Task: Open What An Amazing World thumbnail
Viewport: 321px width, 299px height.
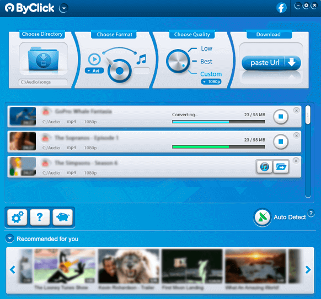Action: 255,266
